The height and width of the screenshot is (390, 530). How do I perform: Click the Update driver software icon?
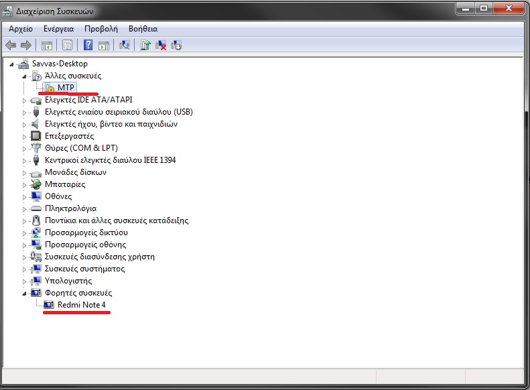click(x=145, y=45)
